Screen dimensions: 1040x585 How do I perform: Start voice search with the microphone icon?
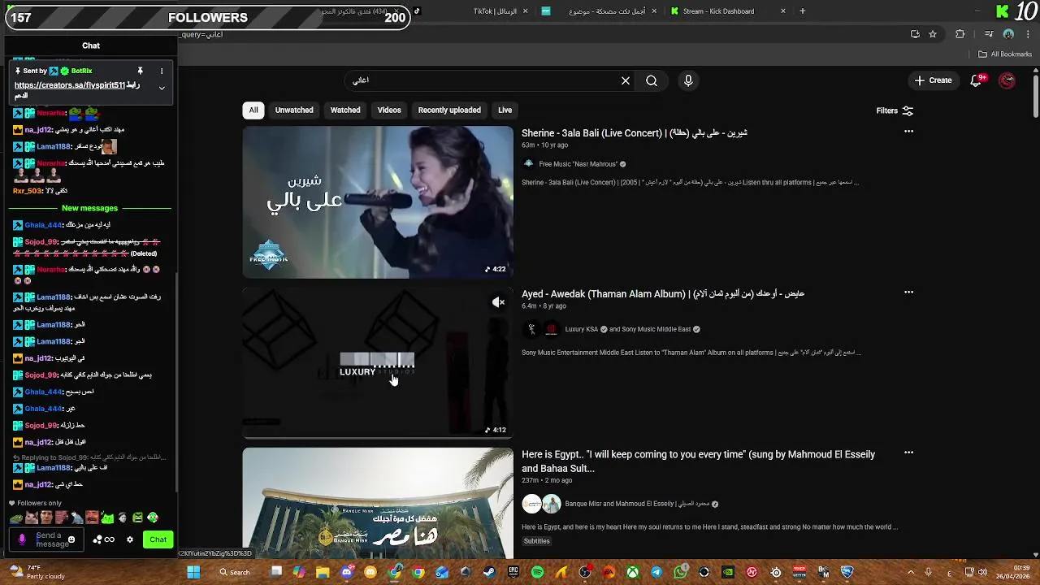tap(688, 80)
